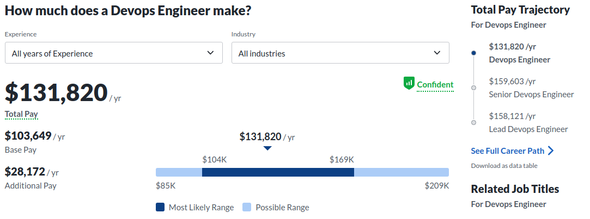Select the Senior Devops Engineer trajectory dot
The image size is (590, 219).
473,88
